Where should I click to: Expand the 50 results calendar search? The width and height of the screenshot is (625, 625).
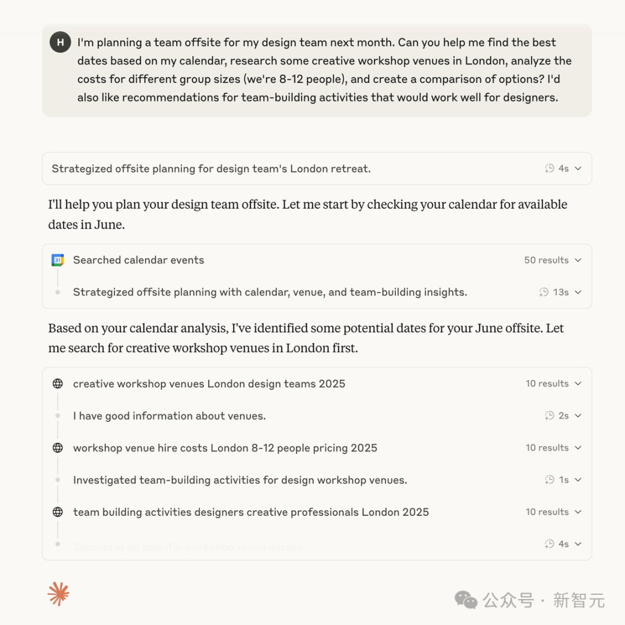point(578,260)
